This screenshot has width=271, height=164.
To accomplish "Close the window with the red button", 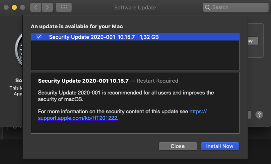I will pyautogui.click(x=5, y=7).
